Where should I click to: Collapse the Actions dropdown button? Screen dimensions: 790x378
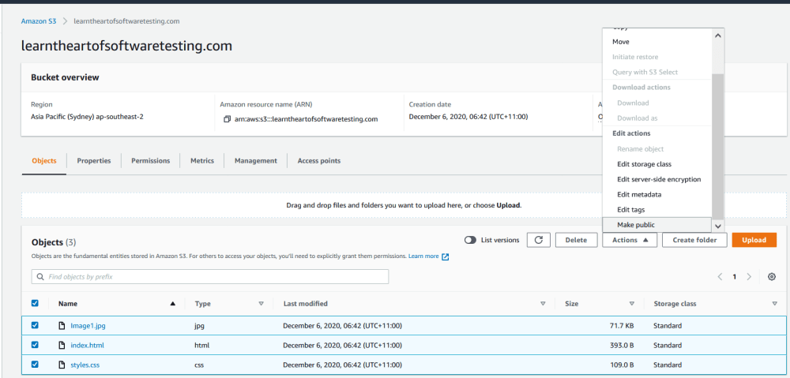click(x=629, y=240)
